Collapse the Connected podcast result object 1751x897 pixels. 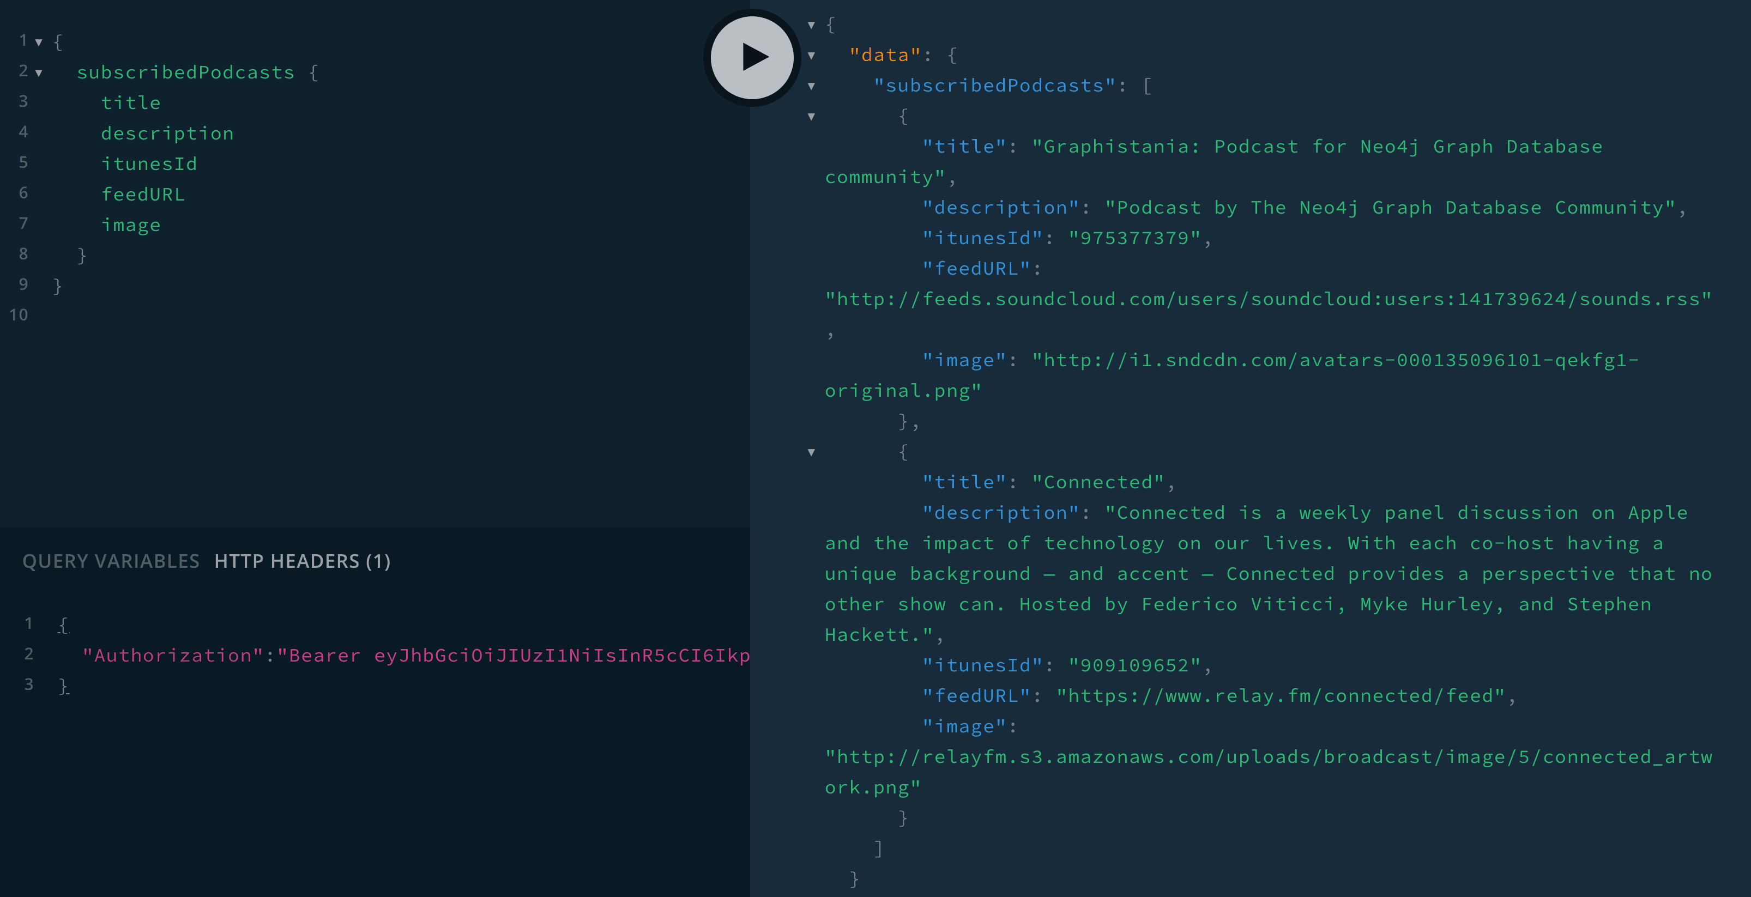(x=811, y=452)
